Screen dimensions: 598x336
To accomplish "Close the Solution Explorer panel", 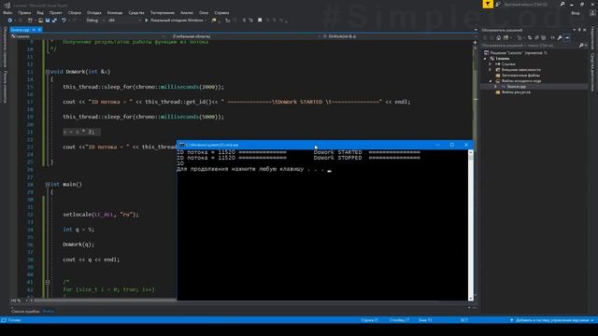I will point(585,30).
